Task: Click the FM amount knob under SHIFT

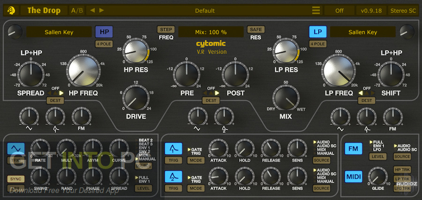Action: (392, 117)
